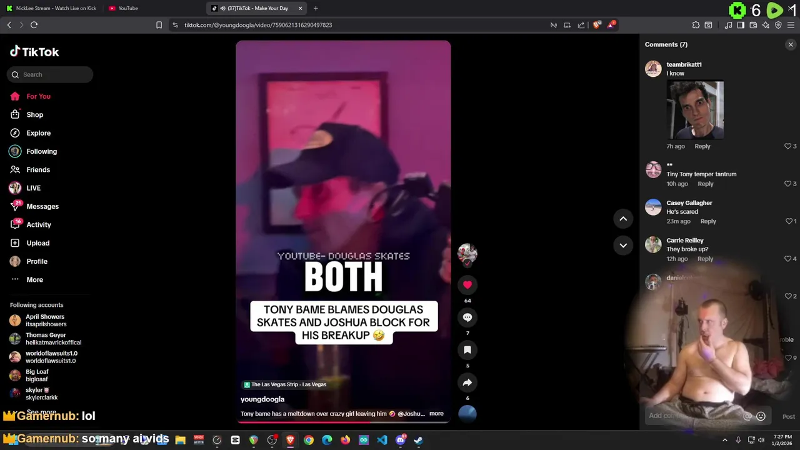Open the browser Extensions puzzle icon
This screenshot has width=800, height=450.
[x=696, y=25]
